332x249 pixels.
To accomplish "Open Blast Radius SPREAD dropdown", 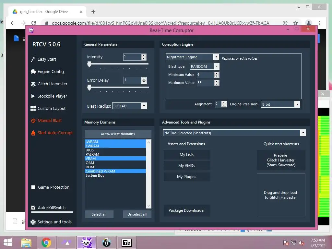I will tap(144, 106).
